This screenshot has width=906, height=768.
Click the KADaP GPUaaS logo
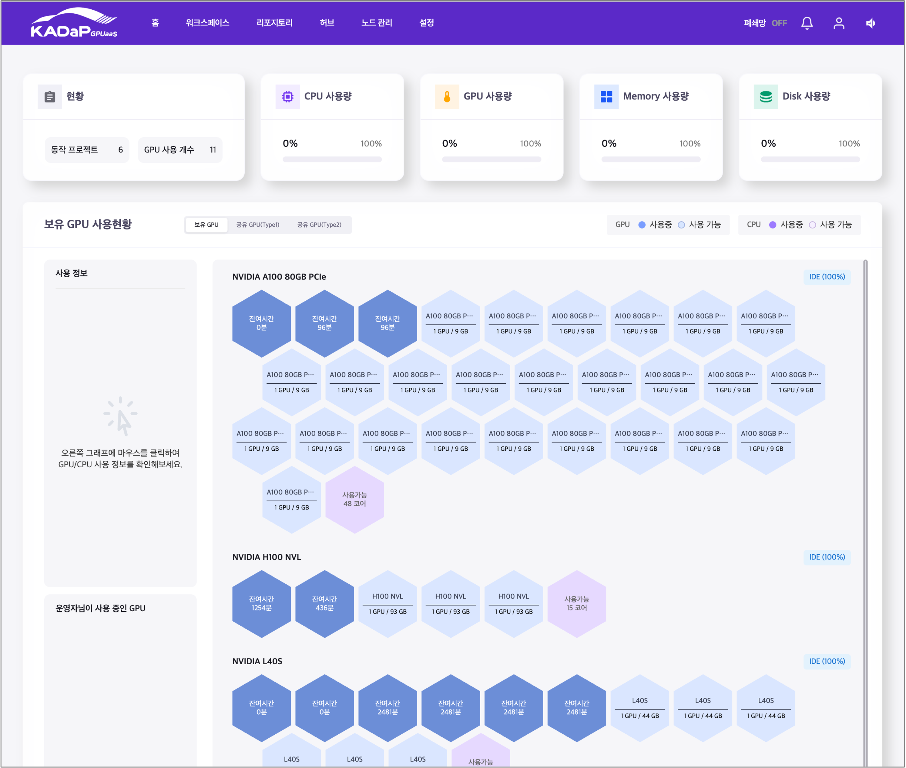point(74,22)
